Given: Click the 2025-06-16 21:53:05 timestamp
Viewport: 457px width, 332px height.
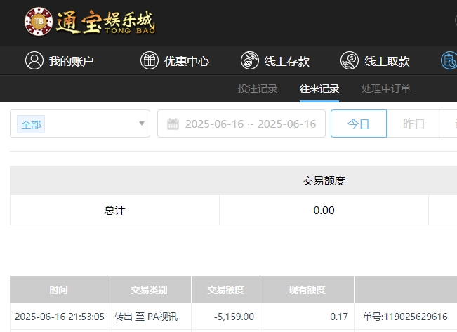Looking at the screenshot, I should 60,317.
